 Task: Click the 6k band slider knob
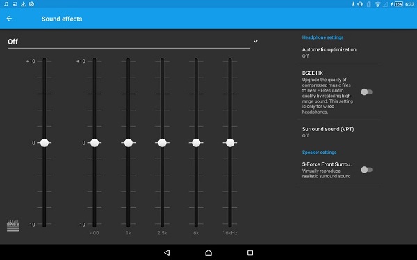[x=196, y=143]
